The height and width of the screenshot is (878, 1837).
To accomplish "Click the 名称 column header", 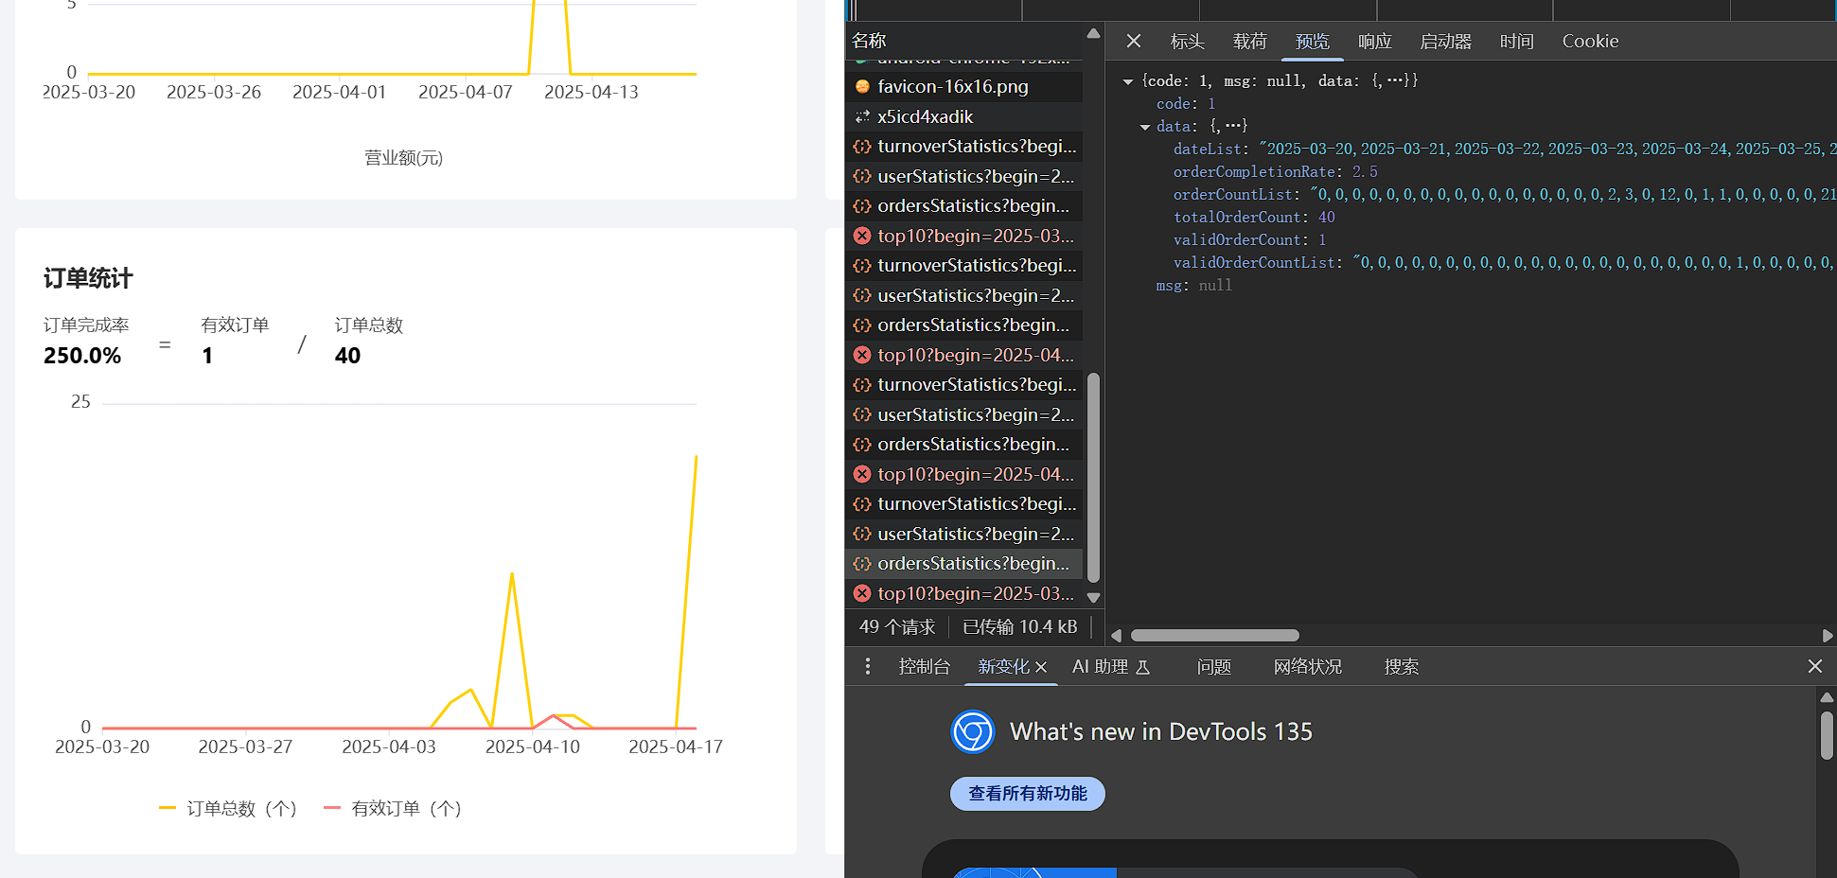I will (x=869, y=41).
